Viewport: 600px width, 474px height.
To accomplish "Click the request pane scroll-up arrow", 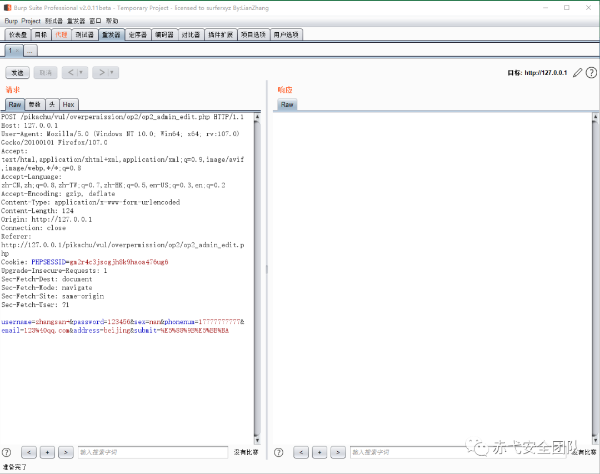I will tap(257, 116).
